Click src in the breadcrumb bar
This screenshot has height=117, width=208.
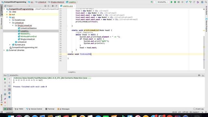click(x=31, y=2)
